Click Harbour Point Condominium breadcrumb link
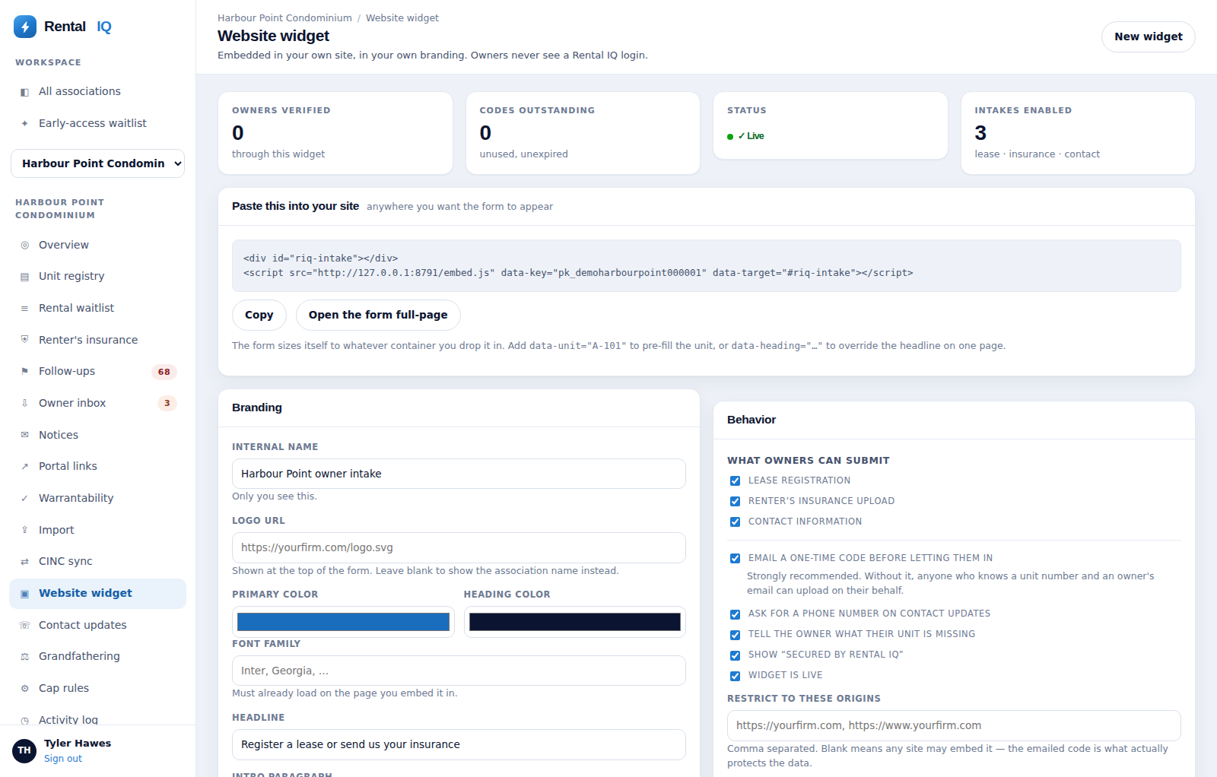The image size is (1217, 777). point(284,18)
